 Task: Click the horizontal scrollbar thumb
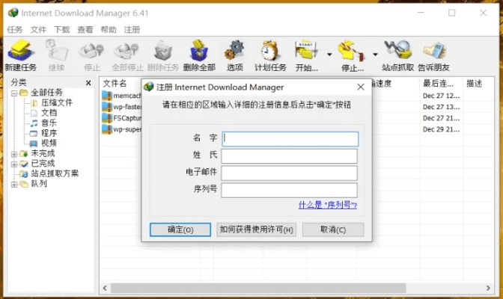[258, 288]
